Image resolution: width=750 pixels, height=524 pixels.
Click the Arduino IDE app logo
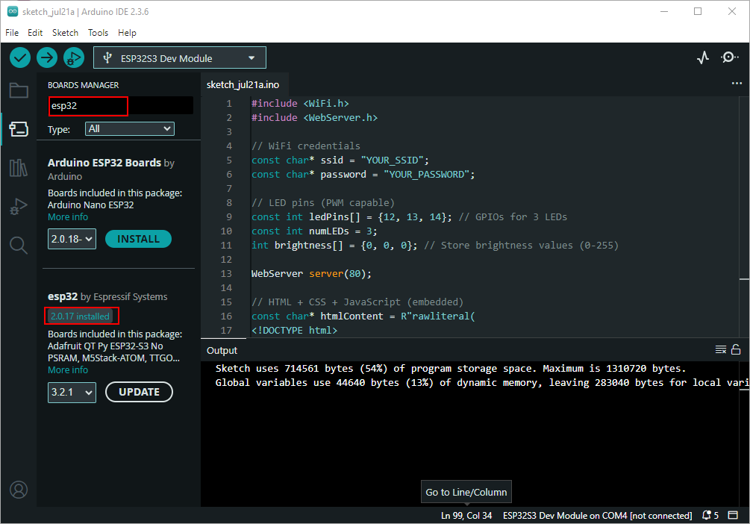pos(13,11)
